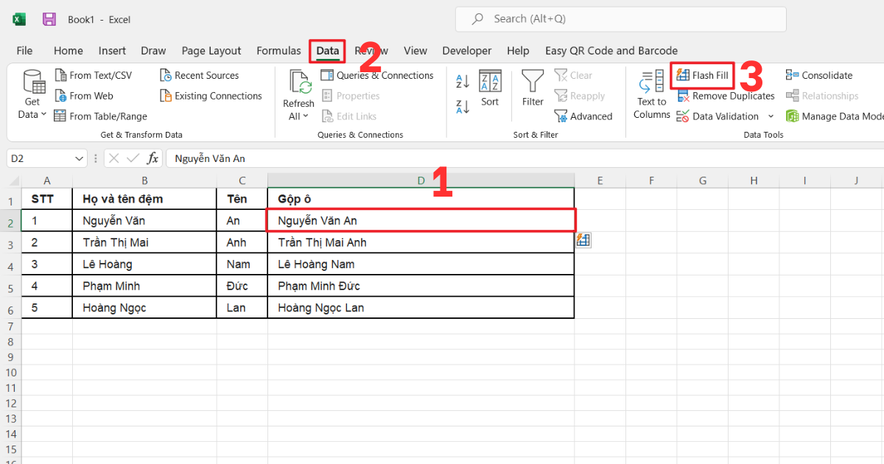
Task: Click Consolidate
Action: (819, 75)
